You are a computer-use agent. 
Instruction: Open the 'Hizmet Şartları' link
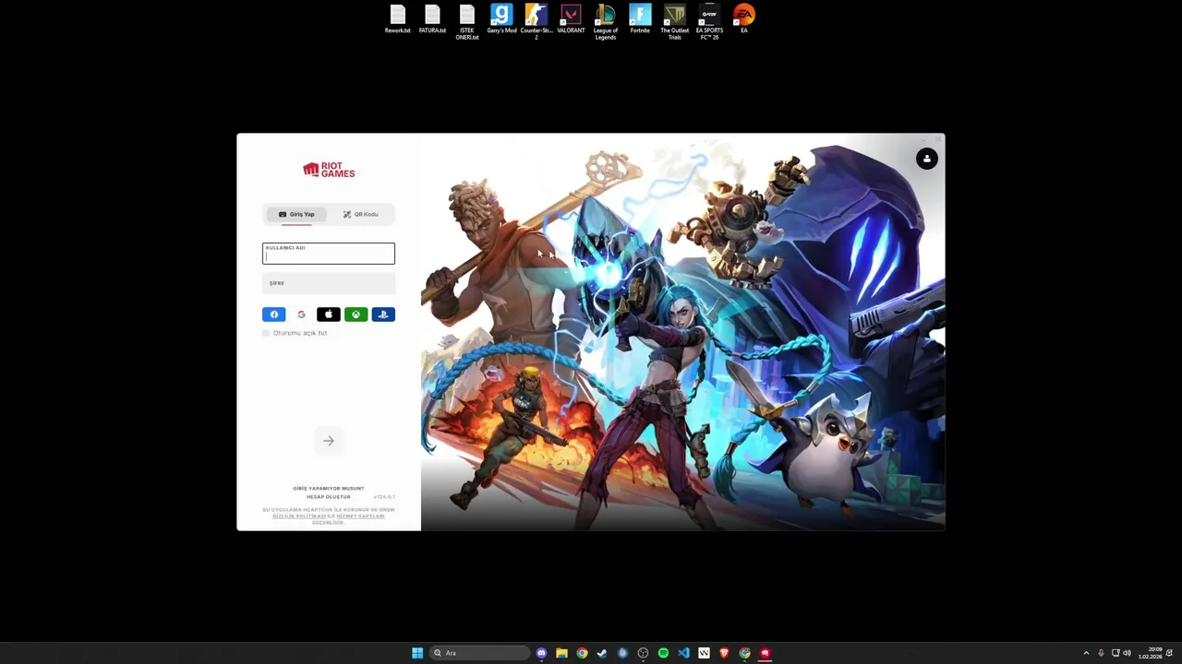[x=360, y=516]
